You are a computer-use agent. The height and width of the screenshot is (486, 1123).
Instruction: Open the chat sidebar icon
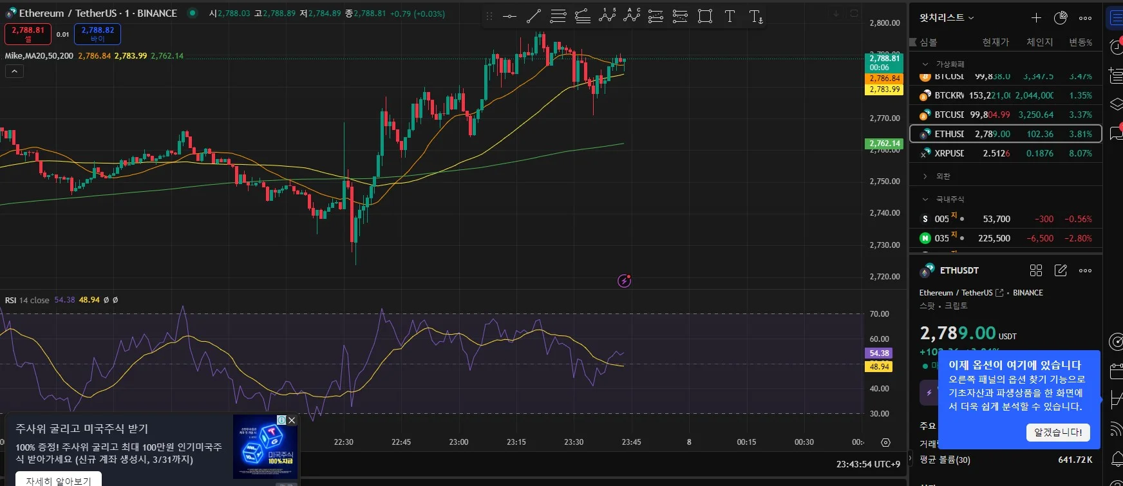click(1116, 133)
